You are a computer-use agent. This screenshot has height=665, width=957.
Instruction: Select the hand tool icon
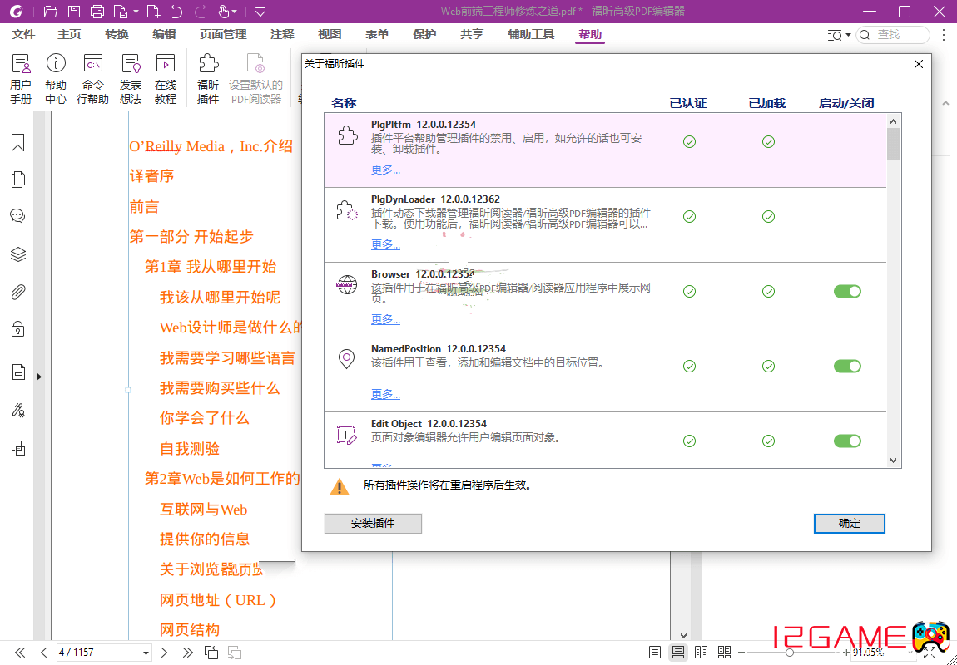tap(223, 11)
